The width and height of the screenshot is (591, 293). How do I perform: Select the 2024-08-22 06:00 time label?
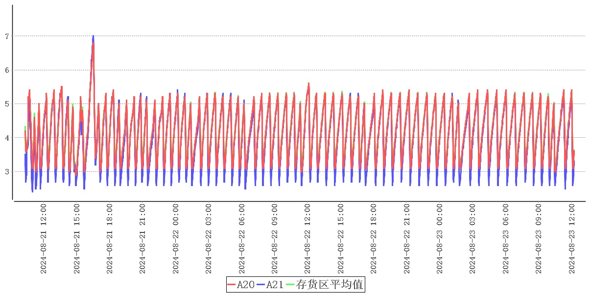[242, 239]
